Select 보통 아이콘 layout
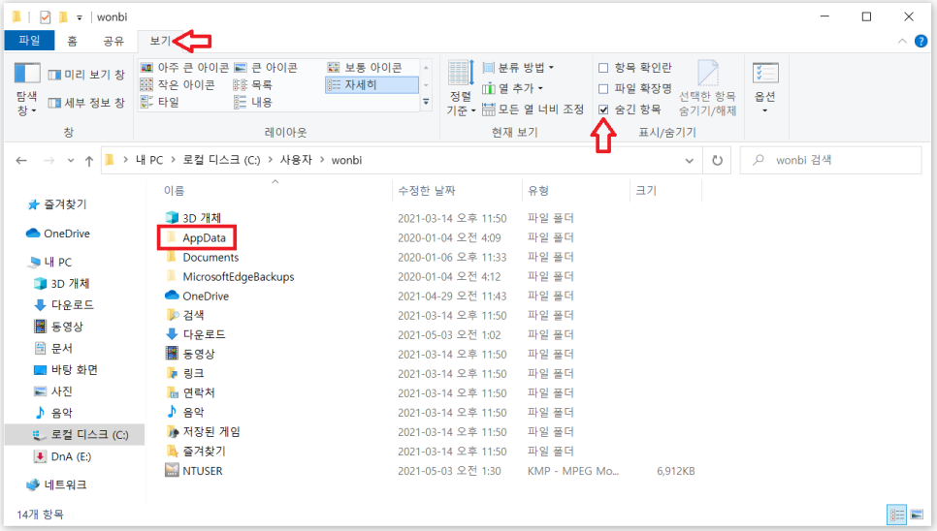The height and width of the screenshot is (531, 937). coord(365,68)
